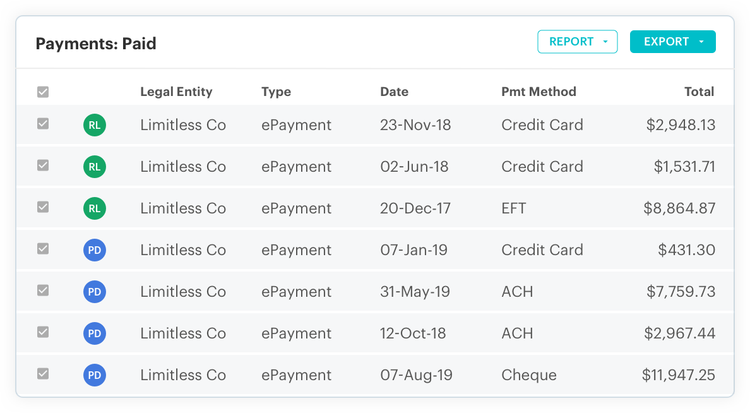The image size is (750, 413).
Task: Sort by the Date column header
Action: 394,92
